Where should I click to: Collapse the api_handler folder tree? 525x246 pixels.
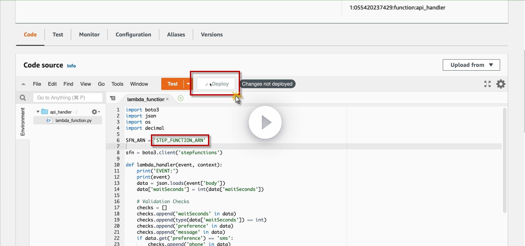coord(38,112)
